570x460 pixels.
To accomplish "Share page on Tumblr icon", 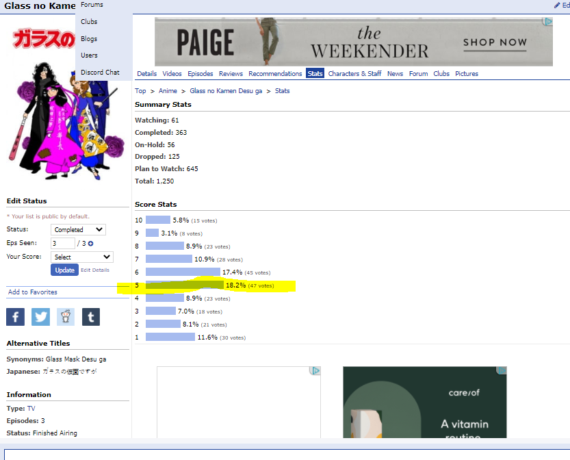I will coord(91,317).
